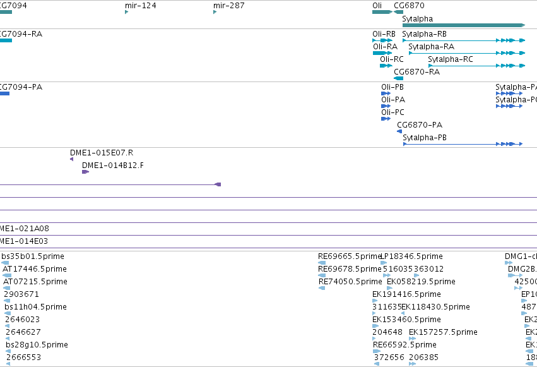Click the Sytalpha-RB transcript line
Viewport: 537px width, 367px height.
point(464,40)
